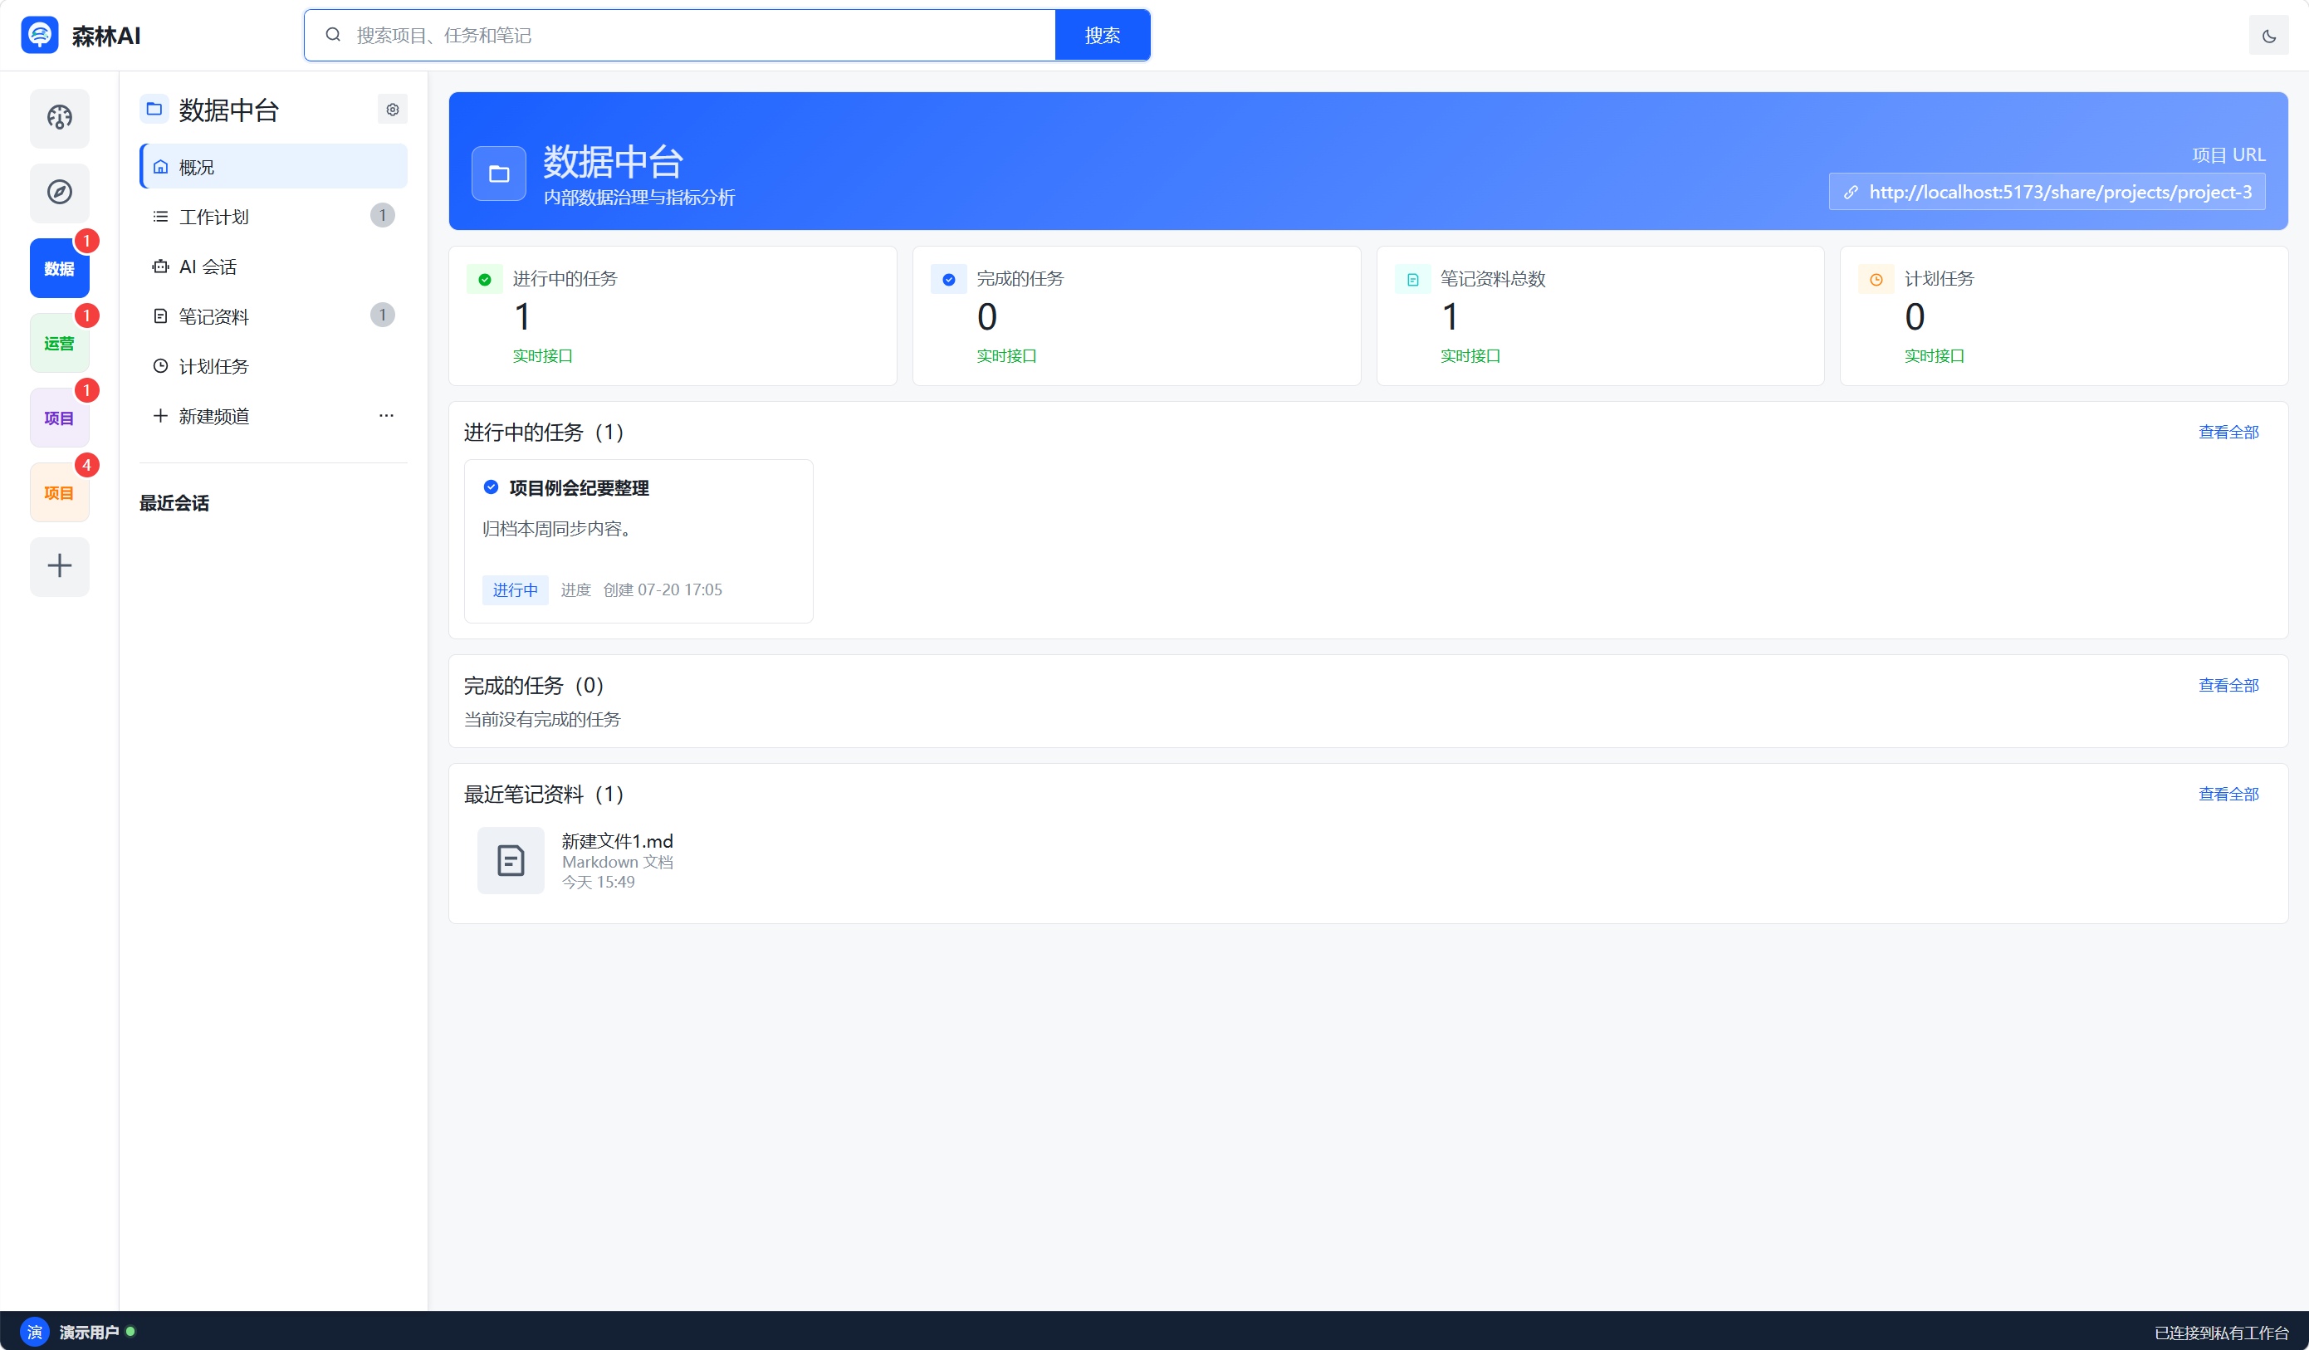This screenshot has height=1350, width=2309.
Task: Click the 森林AI logo icon
Action: pyautogui.click(x=39, y=36)
